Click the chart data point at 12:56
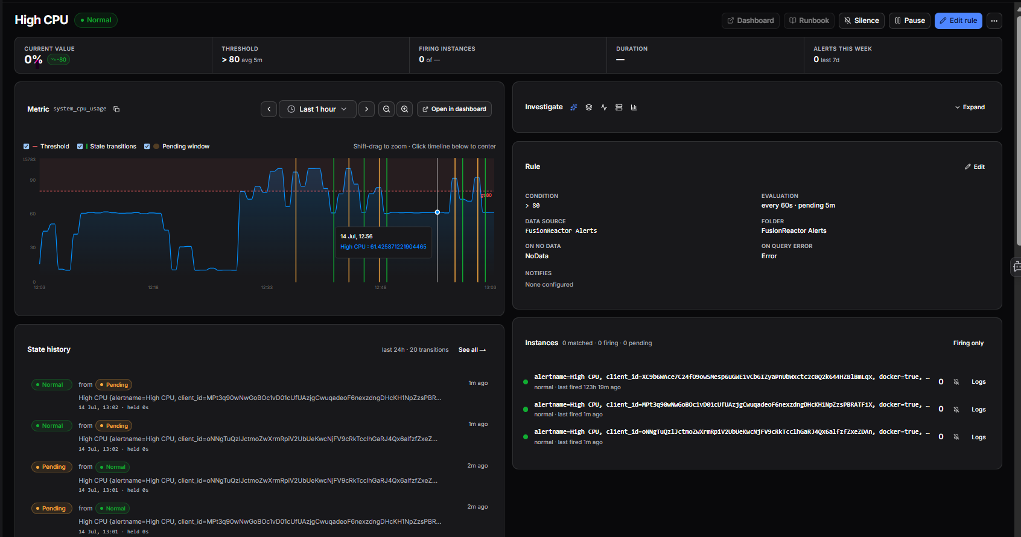This screenshot has height=537, width=1021. 437,212
